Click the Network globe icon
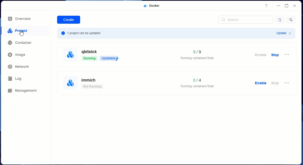 coord(10,67)
